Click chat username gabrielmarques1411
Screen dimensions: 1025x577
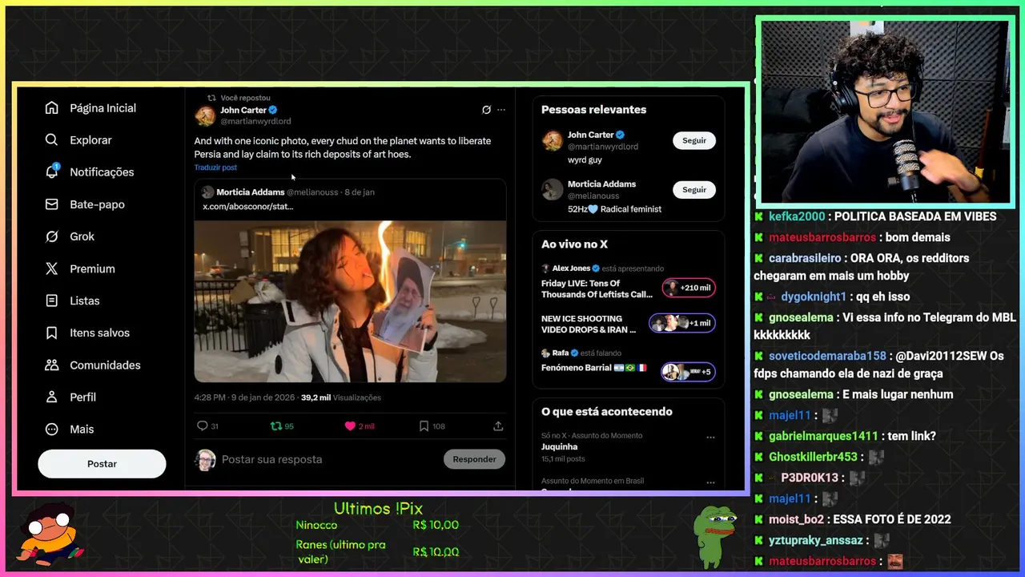pyautogui.click(x=823, y=436)
